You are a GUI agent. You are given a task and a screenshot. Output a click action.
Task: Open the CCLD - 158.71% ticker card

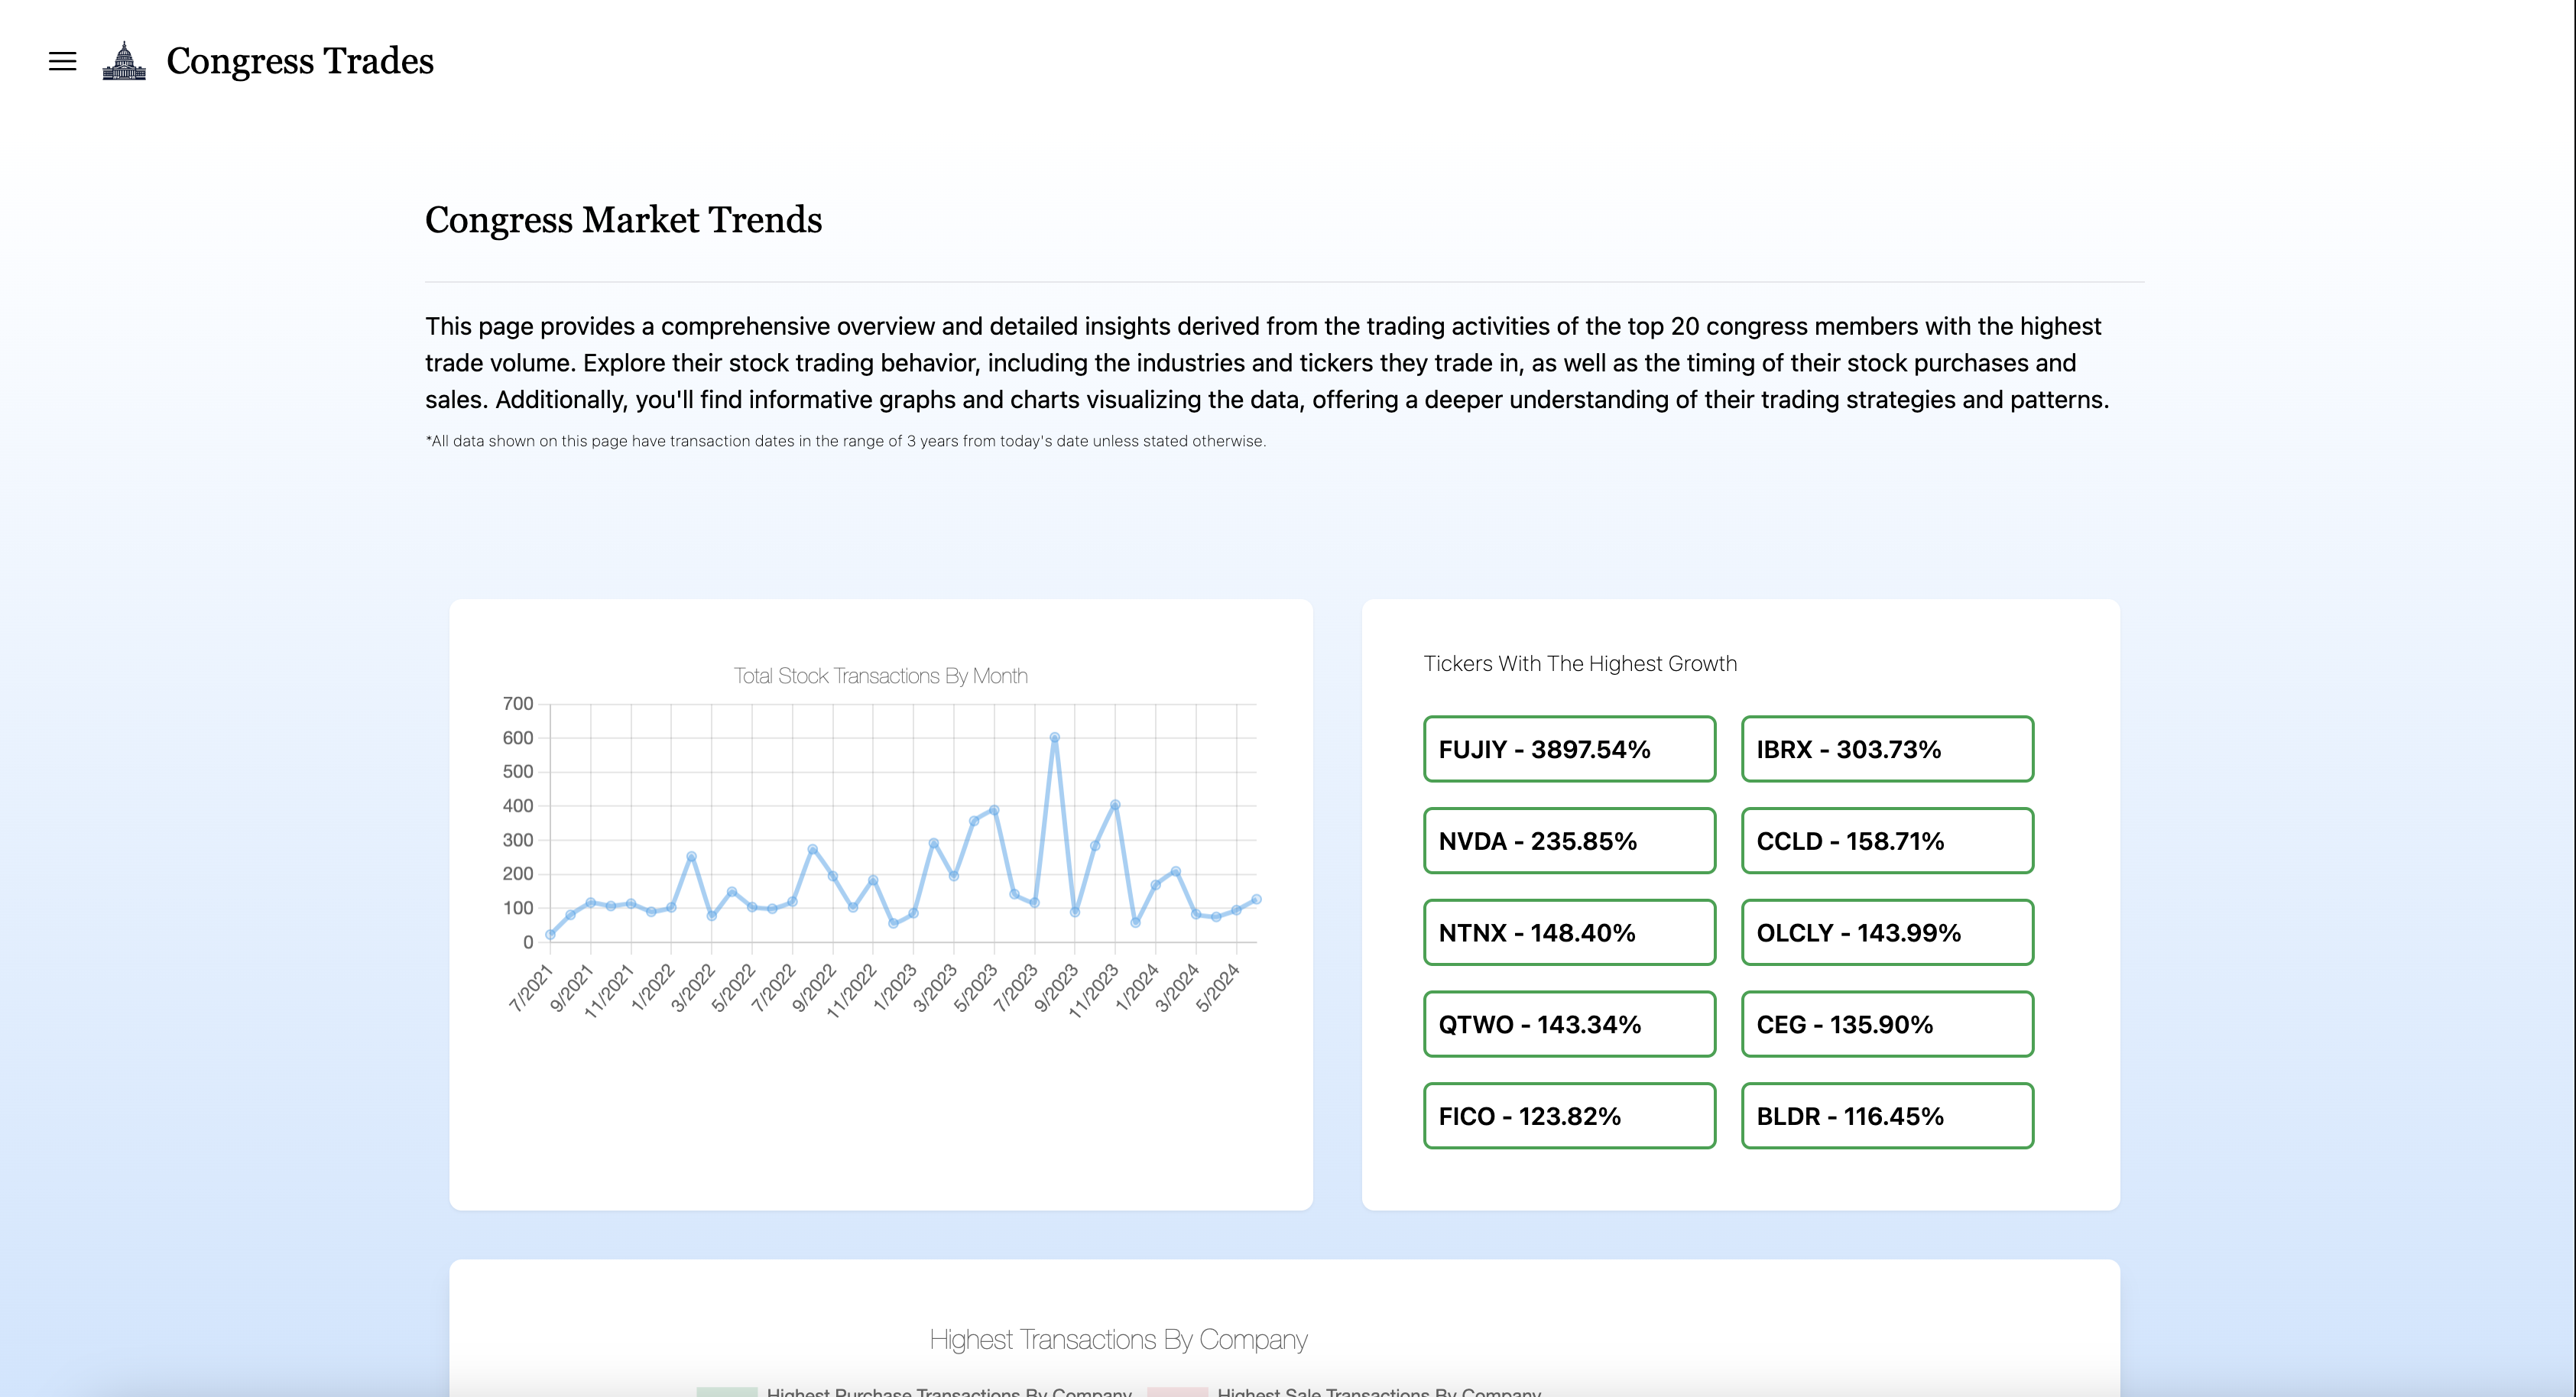click(1887, 841)
